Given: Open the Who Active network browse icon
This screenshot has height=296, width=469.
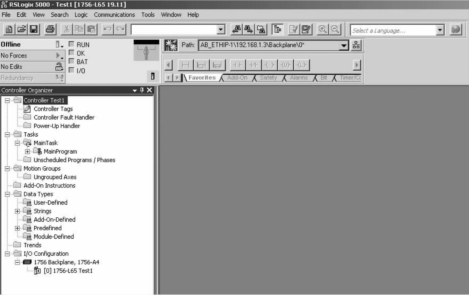Looking at the screenshot, I should tap(356, 45).
